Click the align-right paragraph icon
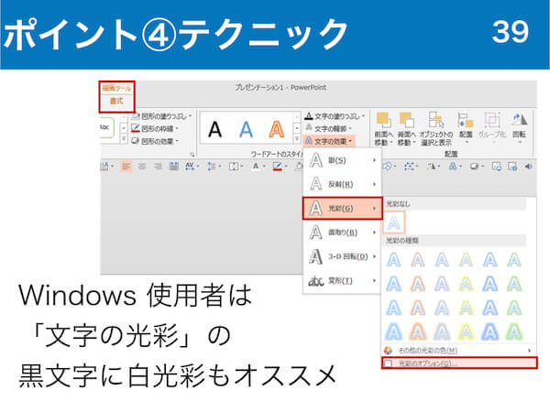The image size is (550, 412). point(158,167)
